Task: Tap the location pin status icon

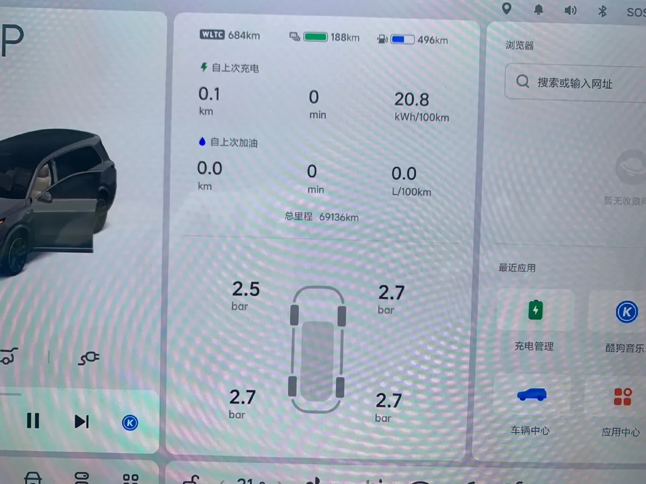Action: 507,9
